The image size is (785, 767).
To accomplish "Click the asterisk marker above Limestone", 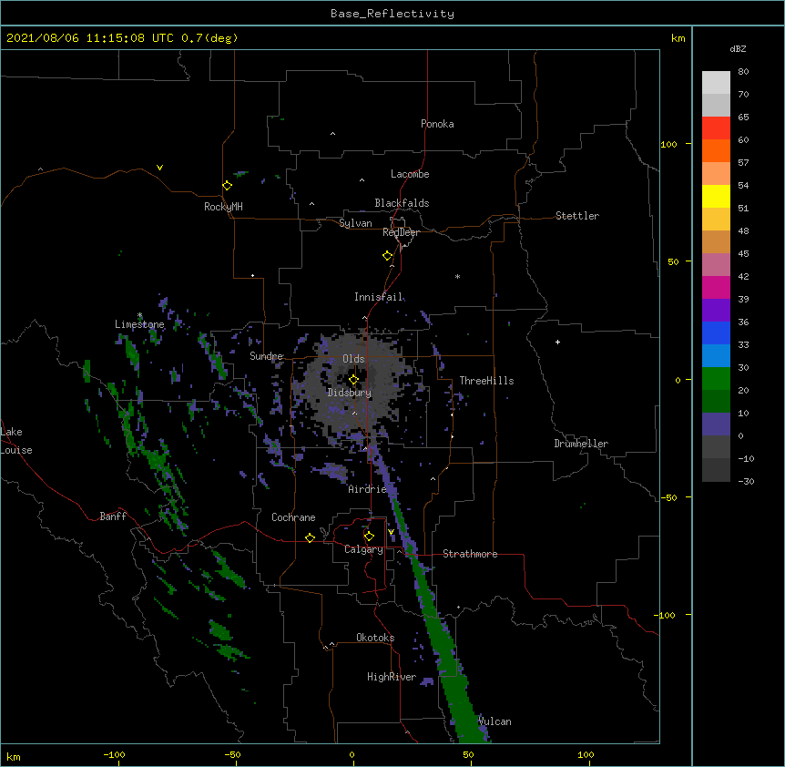I will (139, 315).
